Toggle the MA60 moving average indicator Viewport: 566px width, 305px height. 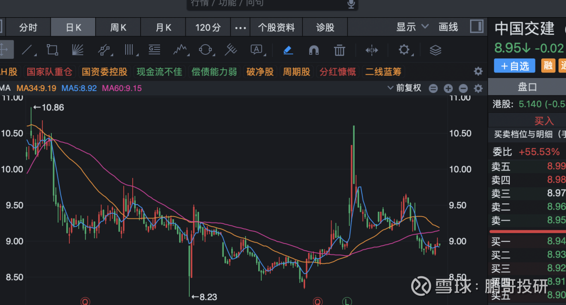coord(122,88)
